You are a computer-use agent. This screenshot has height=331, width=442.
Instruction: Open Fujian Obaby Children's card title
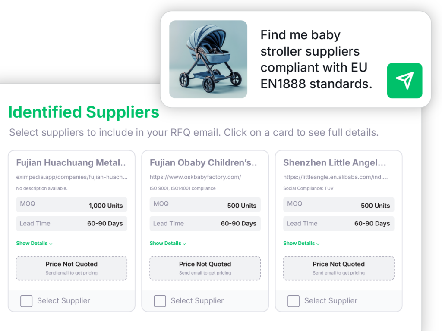(x=203, y=163)
